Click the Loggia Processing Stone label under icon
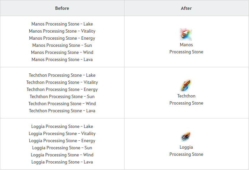This screenshot has height=170, width=249. (x=186, y=151)
